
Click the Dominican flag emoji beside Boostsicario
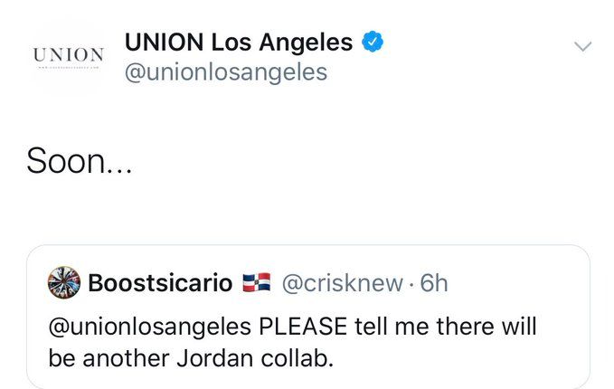coord(257,282)
